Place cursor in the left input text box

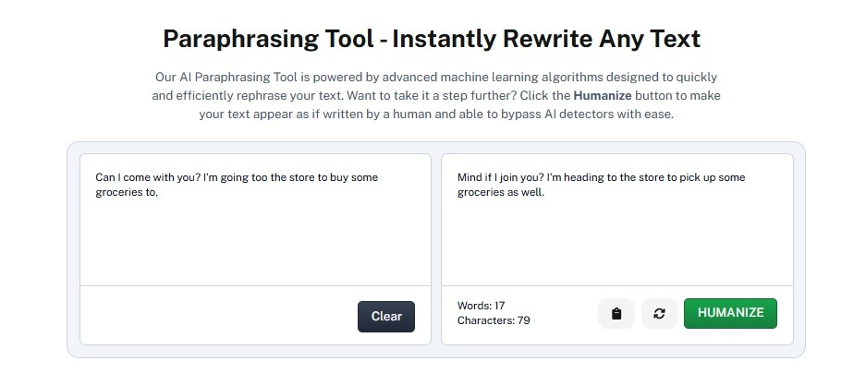click(255, 220)
